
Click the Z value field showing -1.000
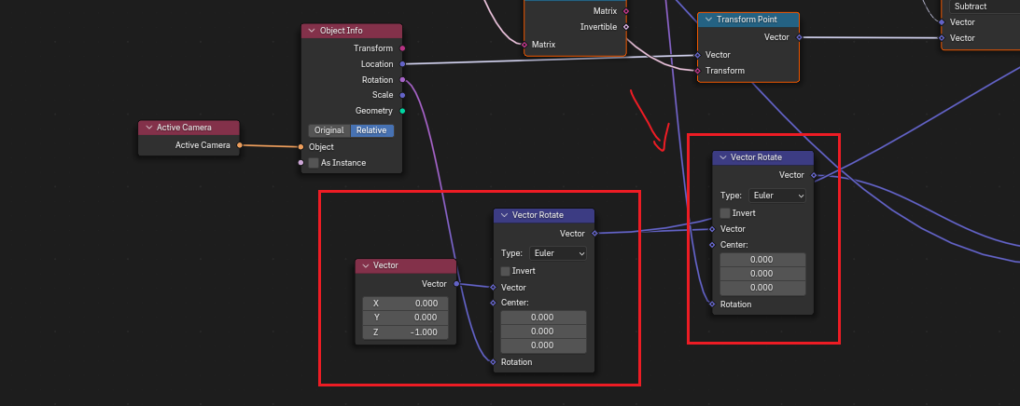[406, 332]
